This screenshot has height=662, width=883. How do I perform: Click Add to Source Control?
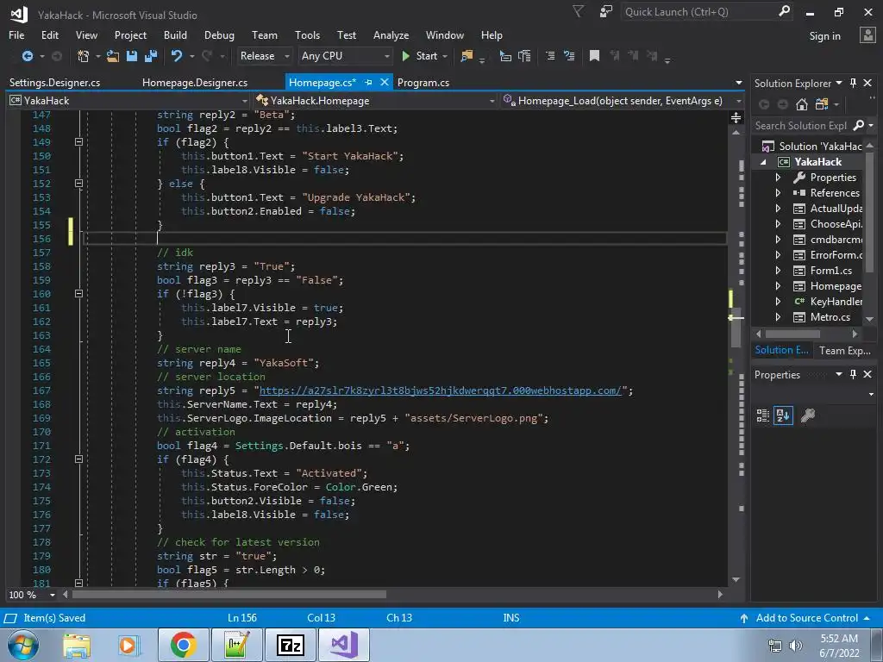coord(806,617)
